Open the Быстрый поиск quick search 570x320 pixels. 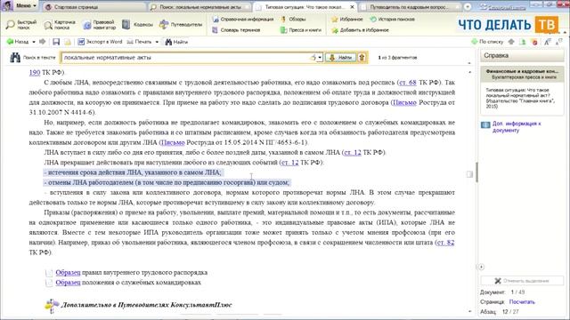[x=21, y=25]
